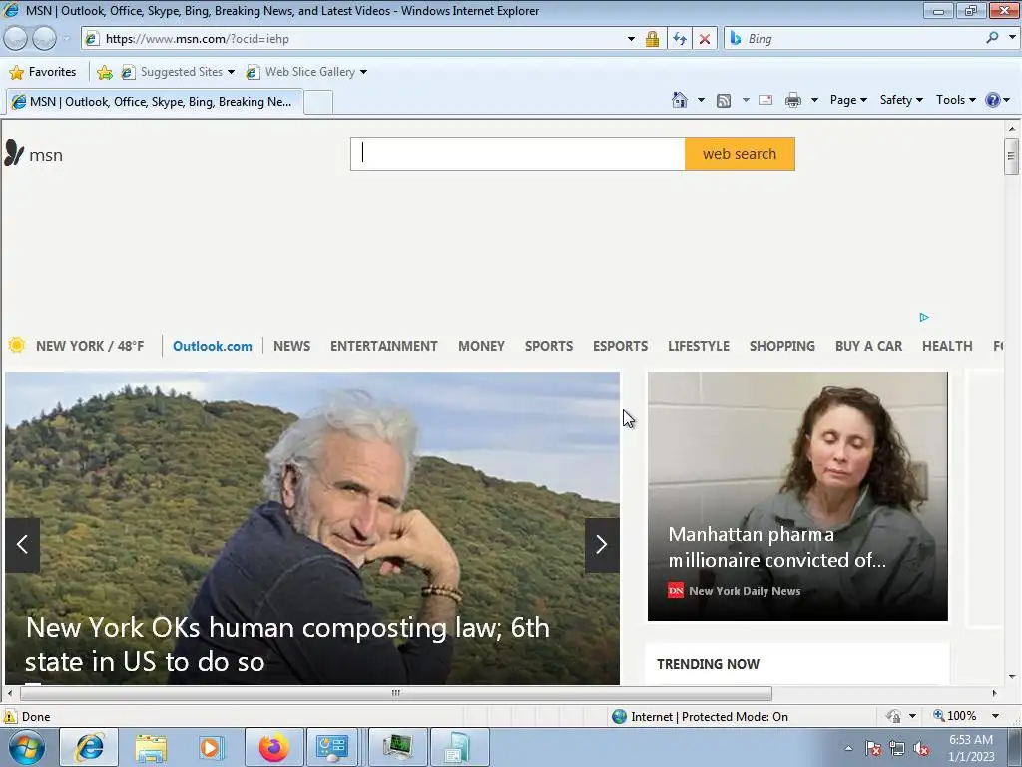Click the 100% zoom level button
This screenshot has height=767, width=1022.
click(x=955, y=716)
